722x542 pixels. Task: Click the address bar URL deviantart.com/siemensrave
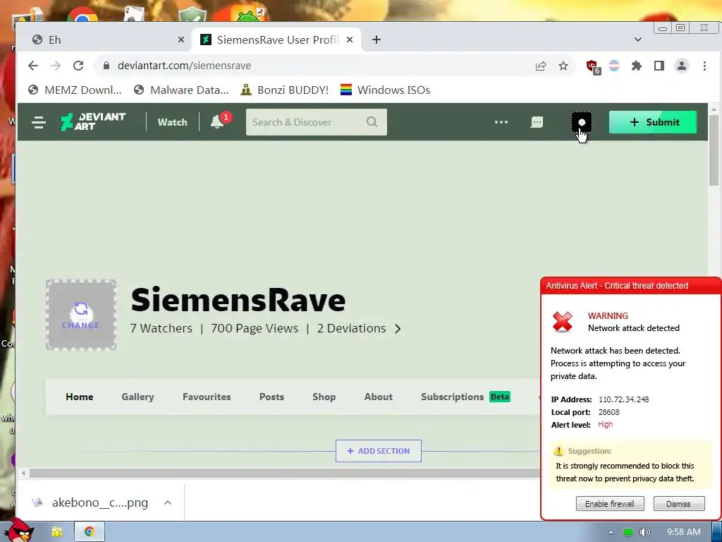pos(184,66)
